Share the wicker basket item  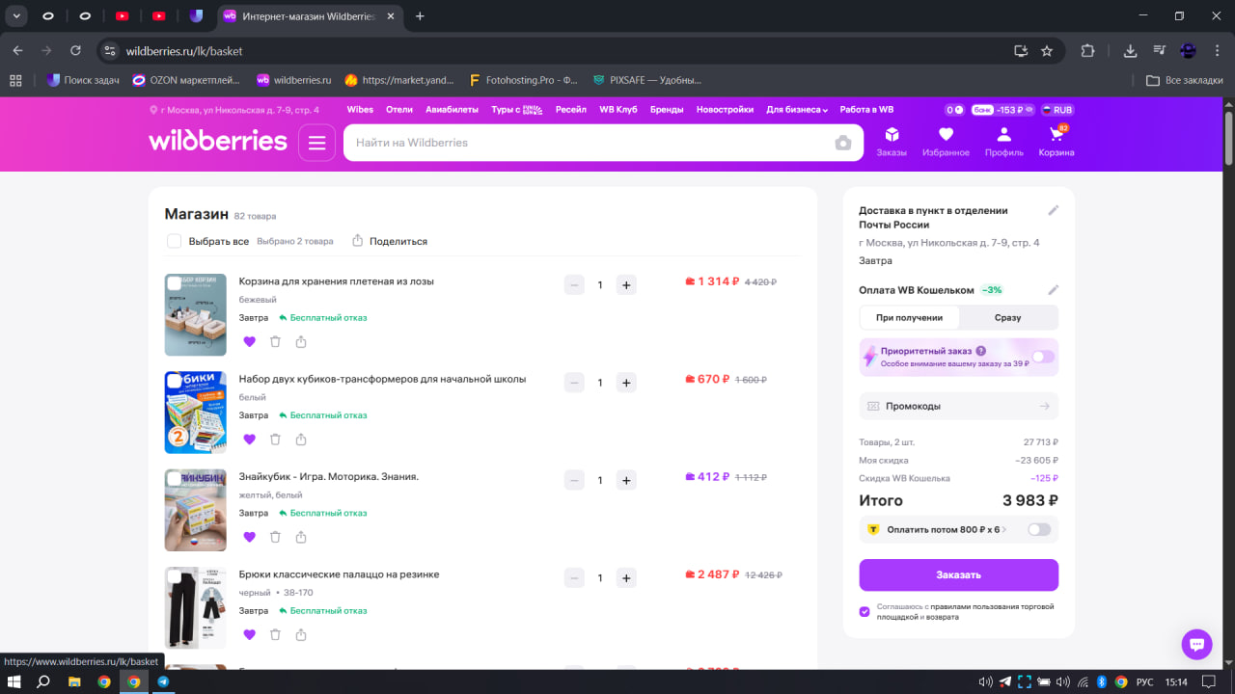[x=301, y=341]
